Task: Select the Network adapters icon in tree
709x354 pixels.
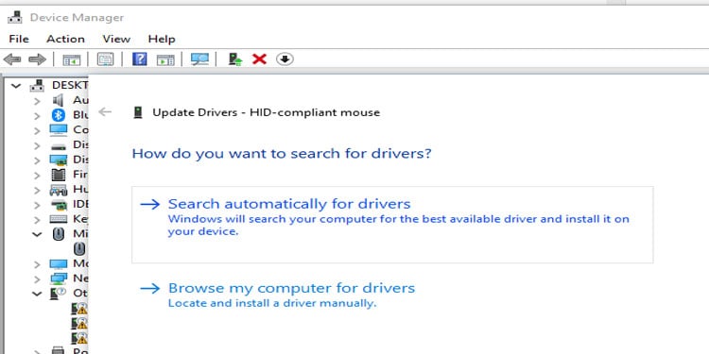Action: [x=59, y=278]
